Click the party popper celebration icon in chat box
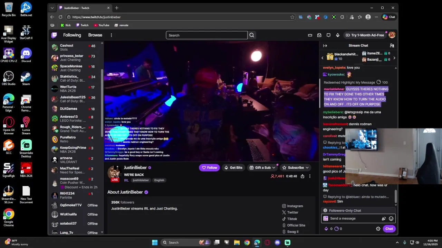 [384, 218]
